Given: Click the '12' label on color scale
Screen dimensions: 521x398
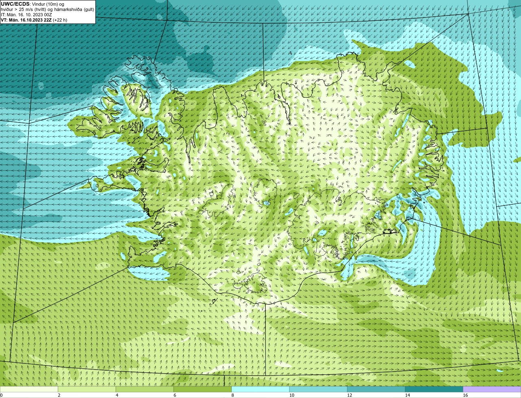Looking at the screenshot, I should tap(349, 395).
